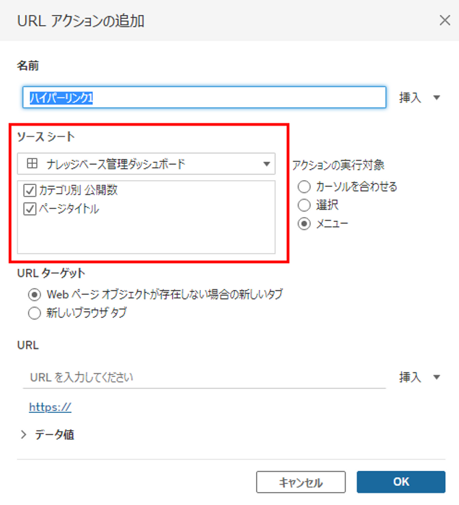Click the dashboard grid icon in source sheet dropdown
The height and width of the screenshot is (505, 459).
click(x=32, y=164)
